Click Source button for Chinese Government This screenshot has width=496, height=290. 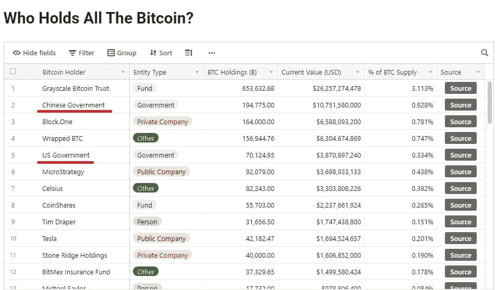click(461, 105)
